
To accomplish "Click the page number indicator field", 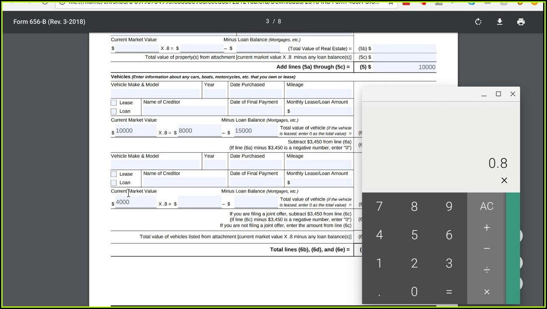I will coord(268,22).
